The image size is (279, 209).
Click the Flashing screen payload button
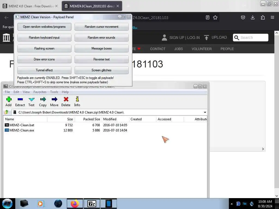coord(44,48)
